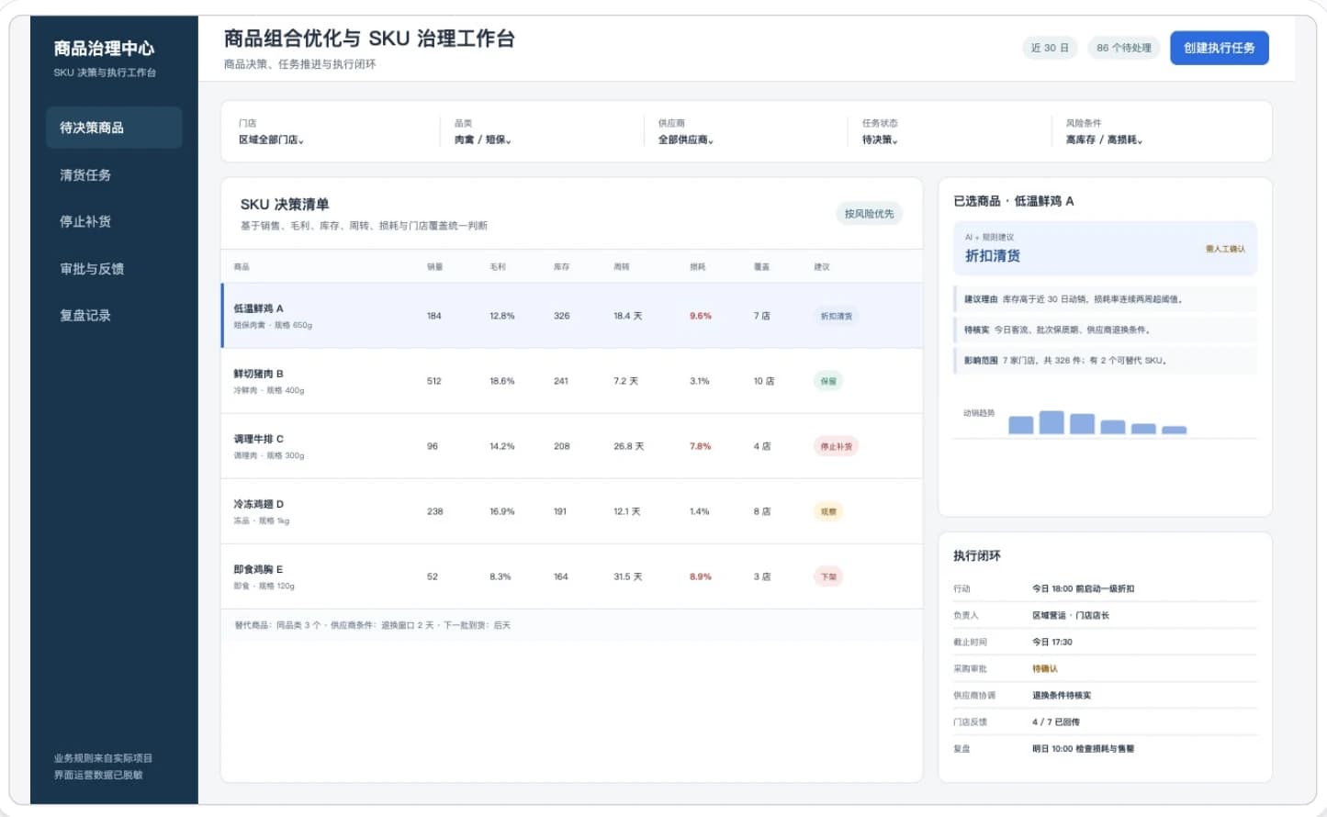Viewport: 1327px width, 817px height.
Task: Click the 4 / 7 已回传 store feedback value
Action: [x=1056, y=722]
